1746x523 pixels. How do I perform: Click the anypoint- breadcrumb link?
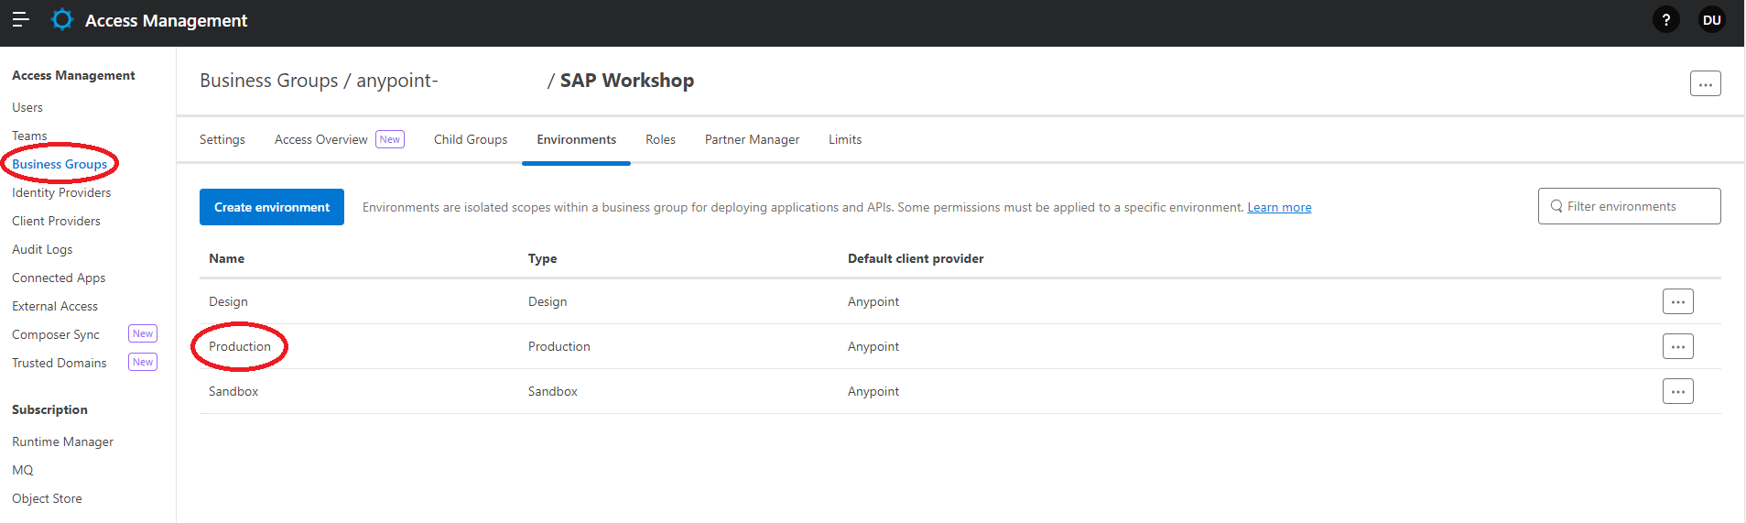(x=397, y=81)
